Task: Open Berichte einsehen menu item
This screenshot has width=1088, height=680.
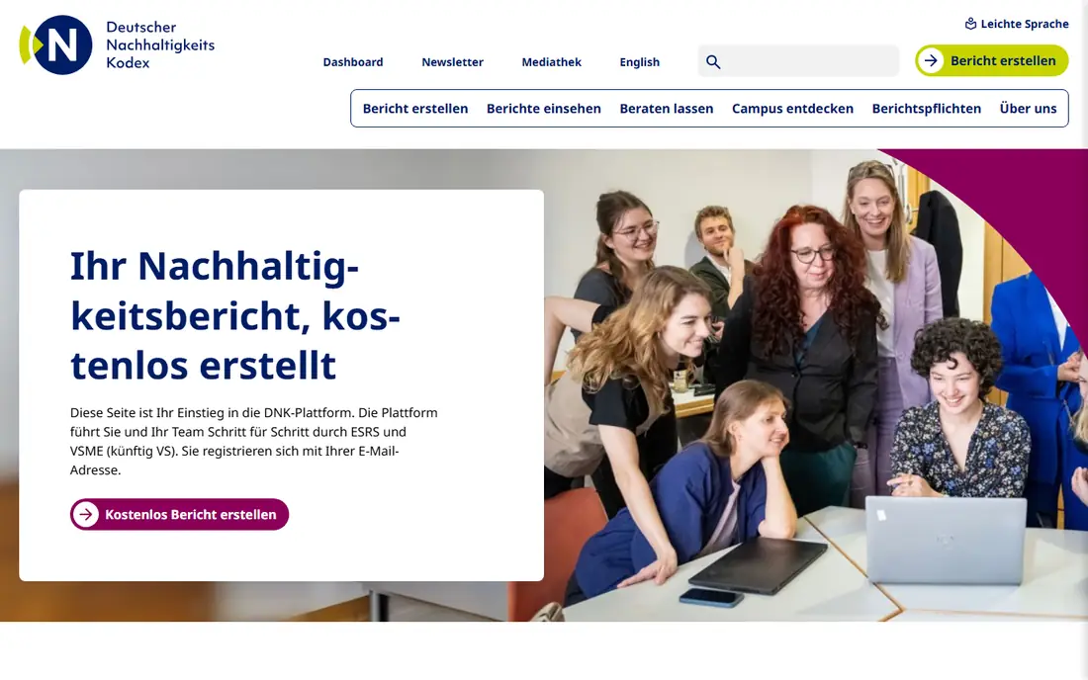Action: click(544, 108)
